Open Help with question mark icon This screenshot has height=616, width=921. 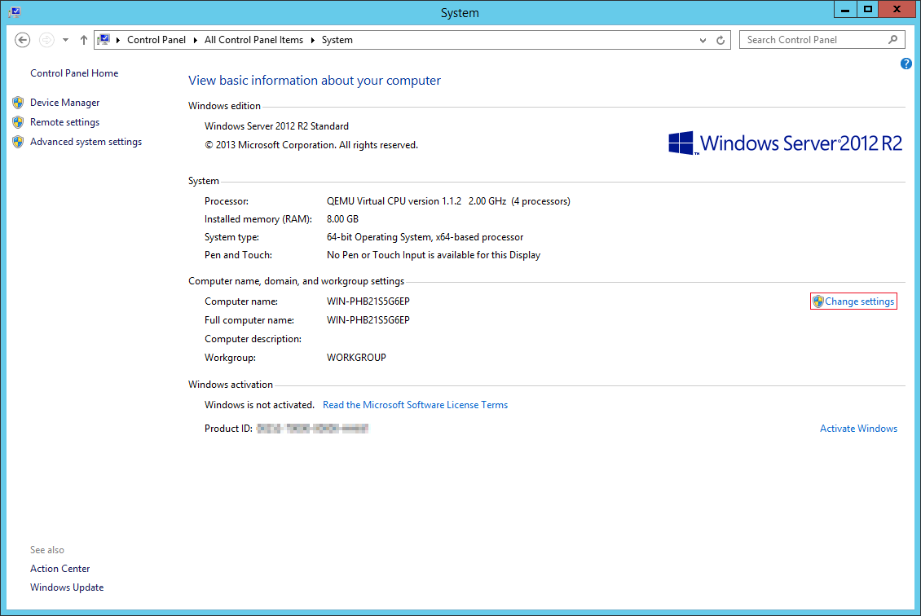[906, 64]
